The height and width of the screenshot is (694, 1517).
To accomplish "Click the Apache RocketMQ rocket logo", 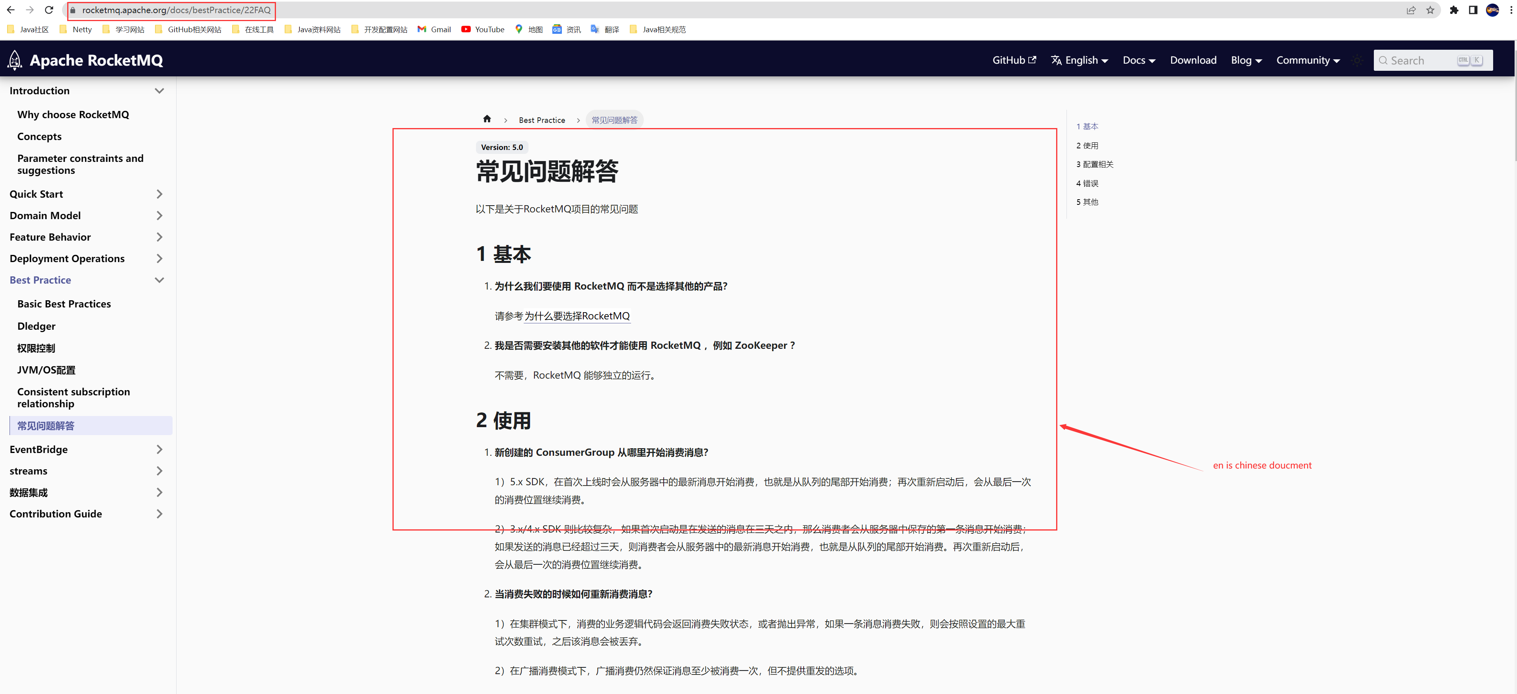I will tap(16, 60).
